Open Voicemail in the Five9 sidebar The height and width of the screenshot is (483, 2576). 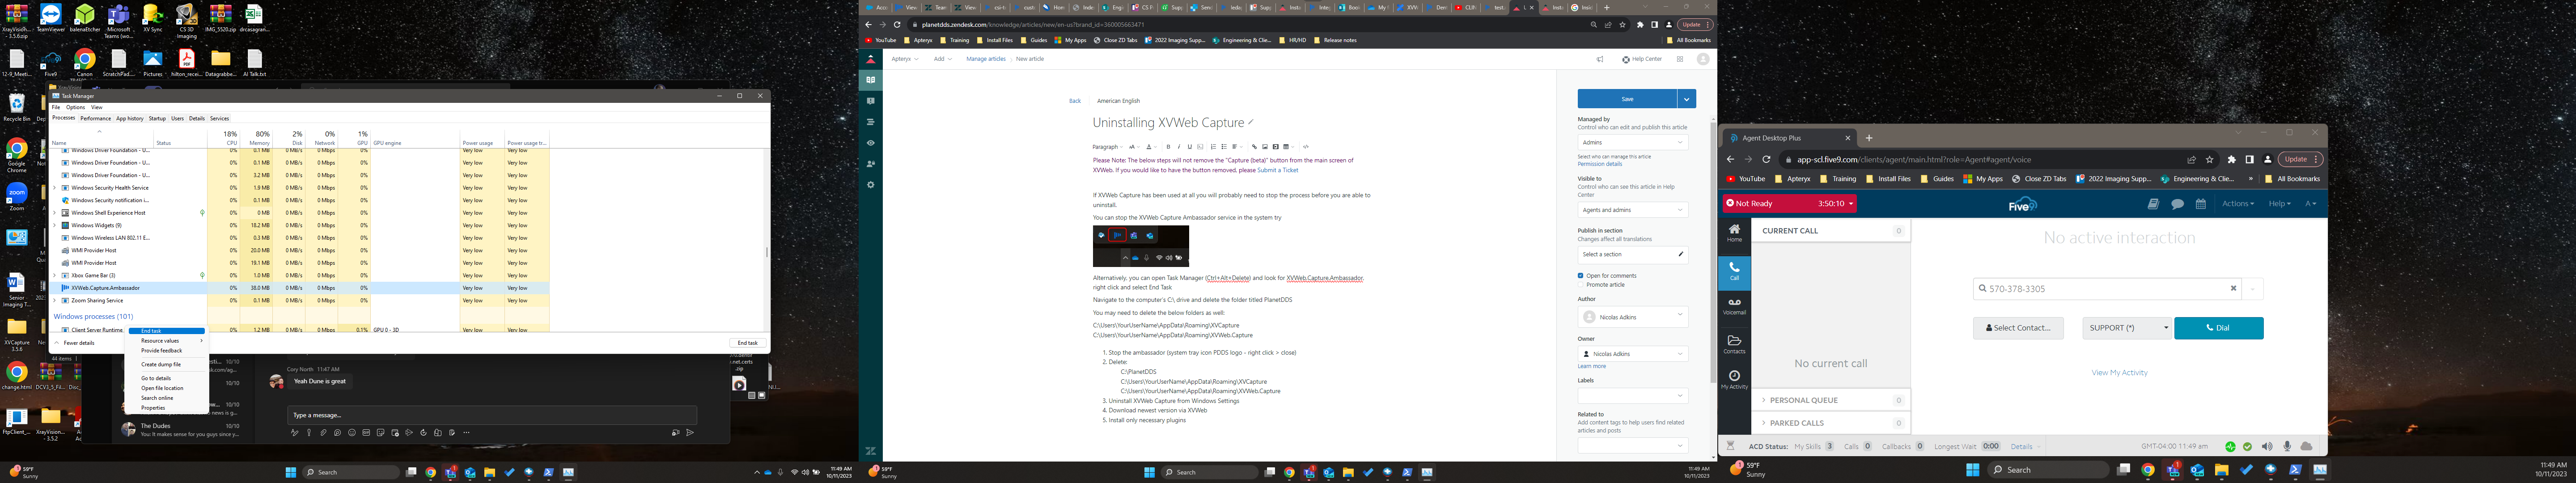click(x=1734, y=306)
